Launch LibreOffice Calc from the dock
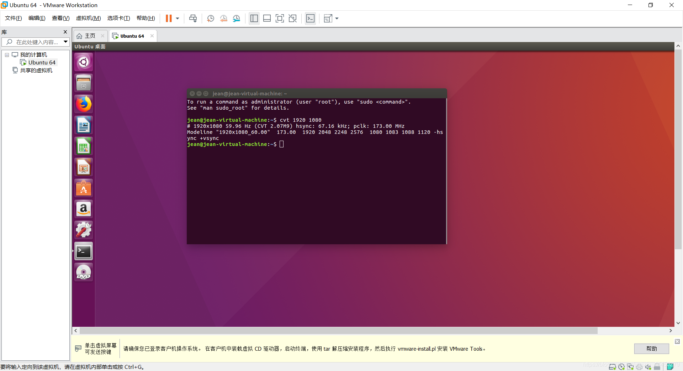Viewport: 683px width, 371px height. (x=83, y=146)
